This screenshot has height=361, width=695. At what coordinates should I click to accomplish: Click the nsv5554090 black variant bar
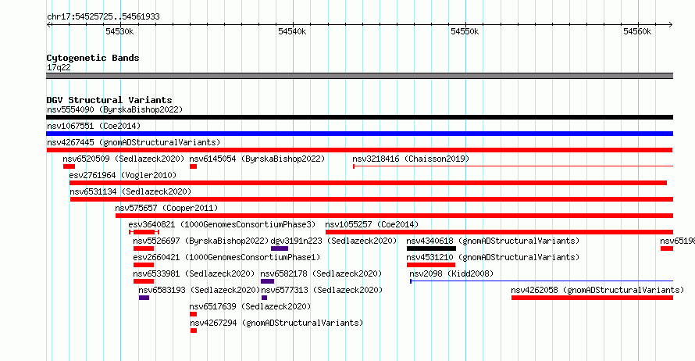(359, 117)
